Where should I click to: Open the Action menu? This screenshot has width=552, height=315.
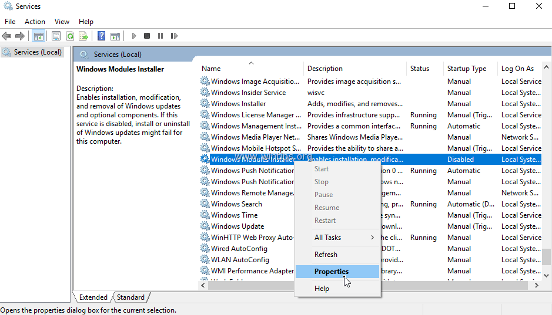point(35,22)
